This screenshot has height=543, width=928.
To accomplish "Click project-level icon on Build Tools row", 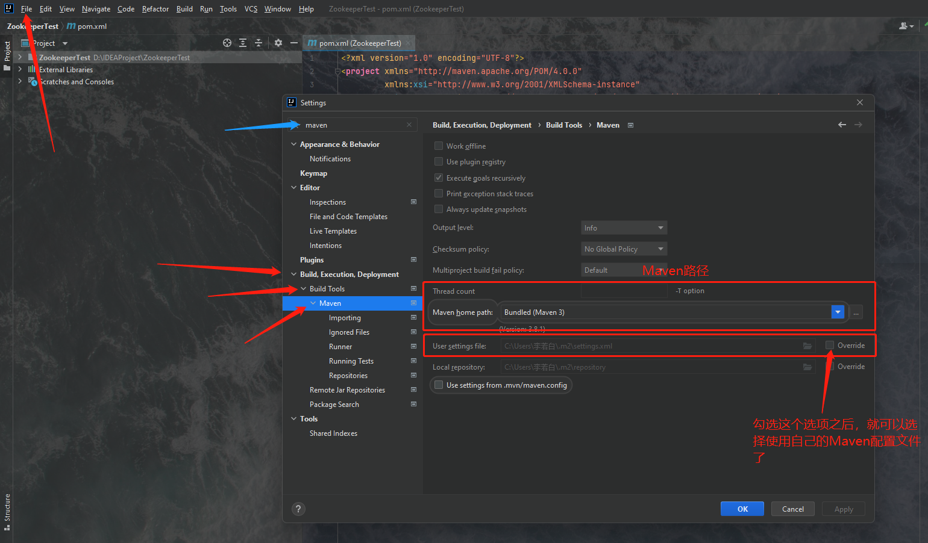I will point(413,288).
